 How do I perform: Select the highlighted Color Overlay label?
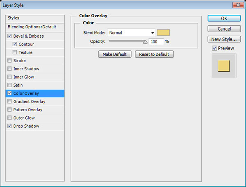click(x=26, y=93)
